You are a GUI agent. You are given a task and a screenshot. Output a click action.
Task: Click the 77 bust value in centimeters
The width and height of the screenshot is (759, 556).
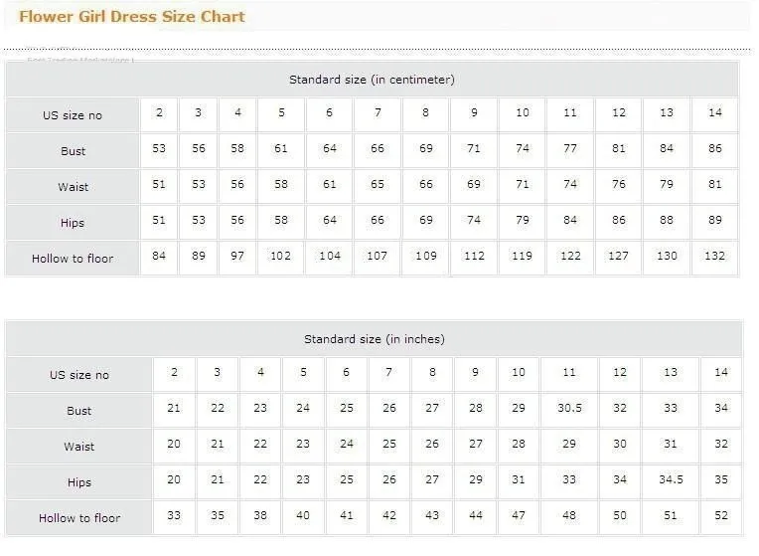[570, 151]
